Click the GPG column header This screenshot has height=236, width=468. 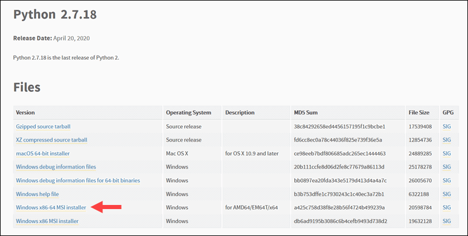(x=448, y=112)
